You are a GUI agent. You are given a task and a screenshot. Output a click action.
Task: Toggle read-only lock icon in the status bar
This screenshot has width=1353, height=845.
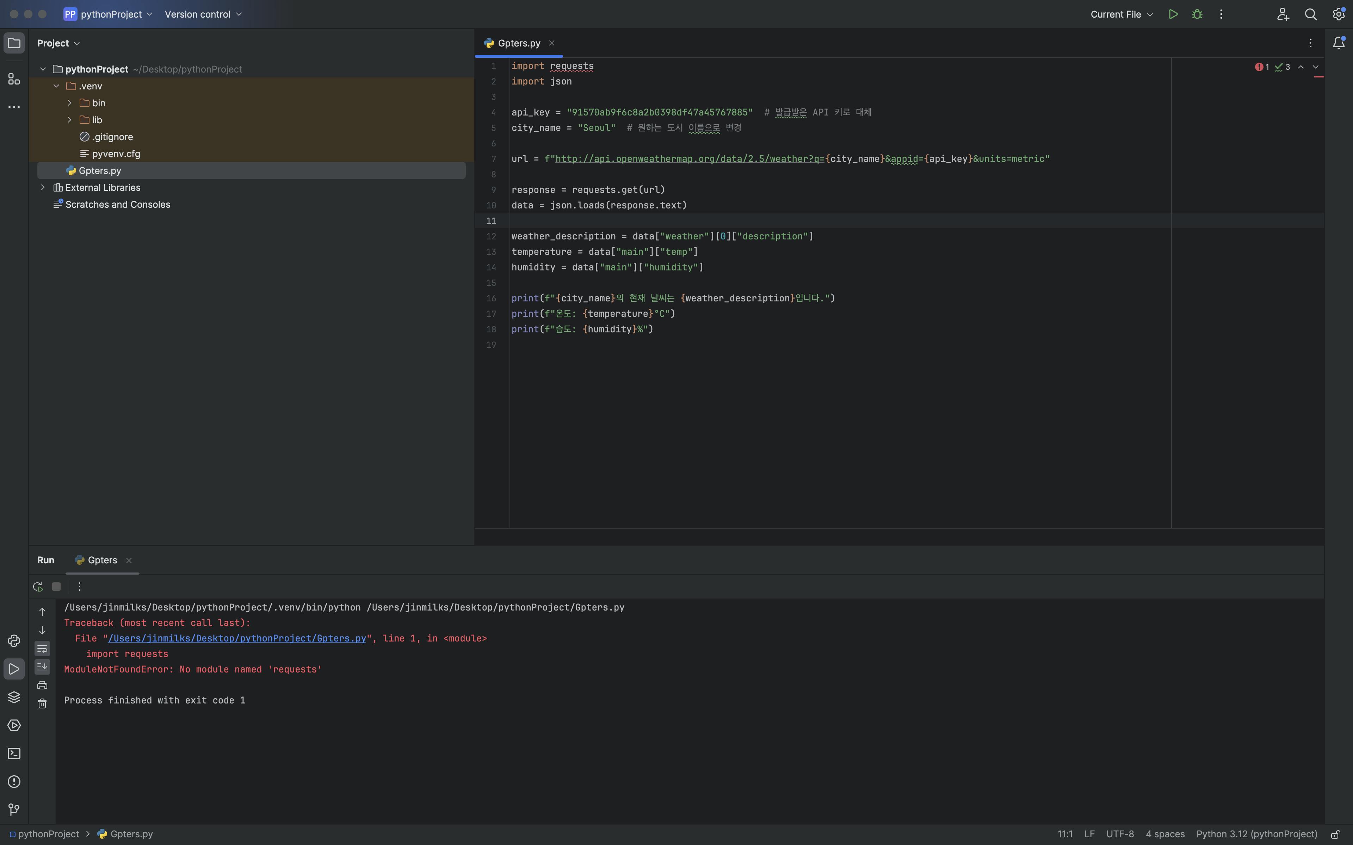coord(1336,834)
